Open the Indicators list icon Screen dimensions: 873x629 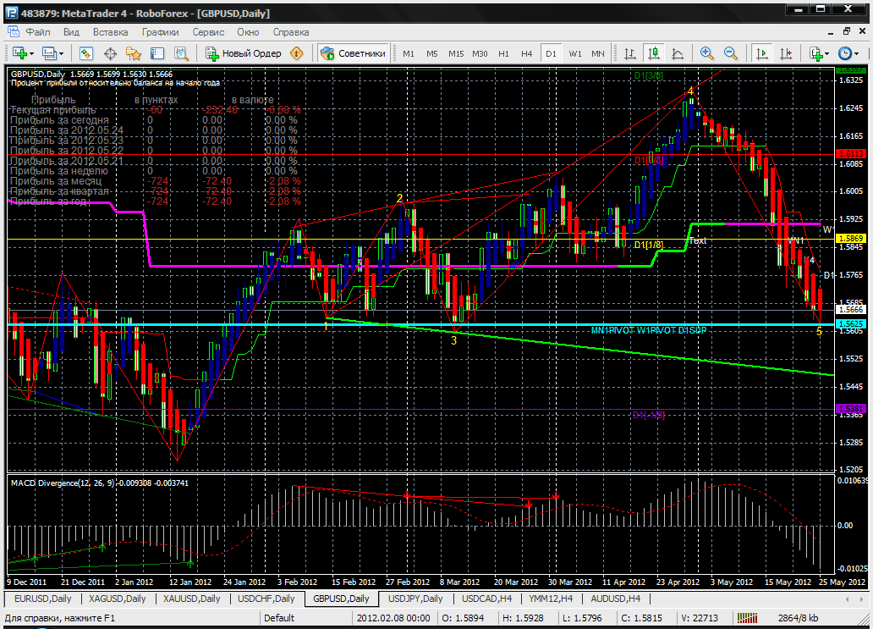[816, 53]
